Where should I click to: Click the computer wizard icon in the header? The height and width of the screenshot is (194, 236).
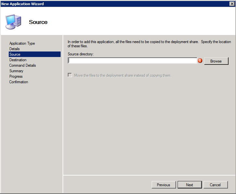pos(13,22)
